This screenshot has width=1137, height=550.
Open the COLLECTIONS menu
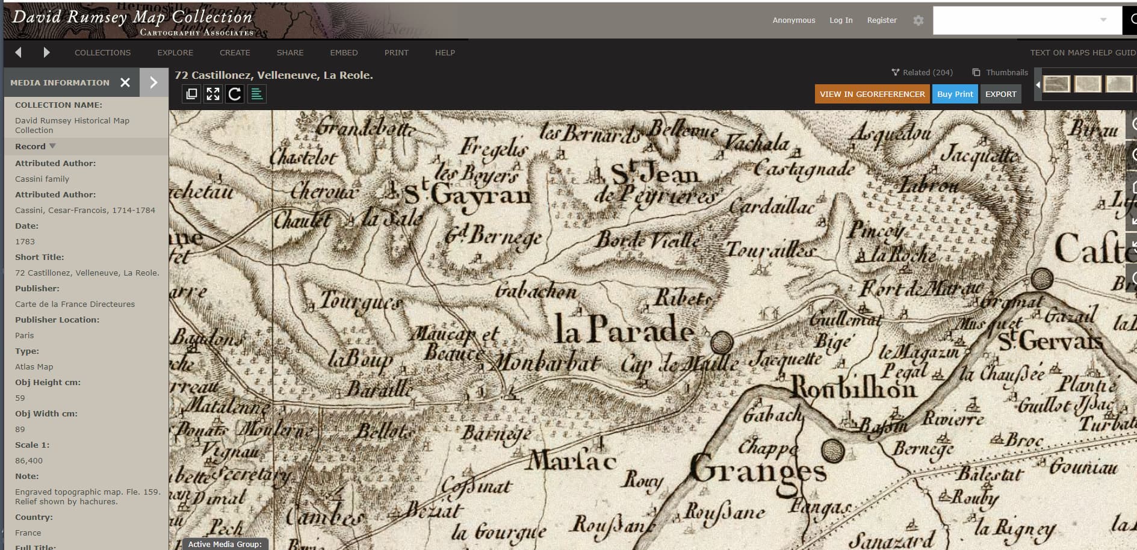[102, 52]
